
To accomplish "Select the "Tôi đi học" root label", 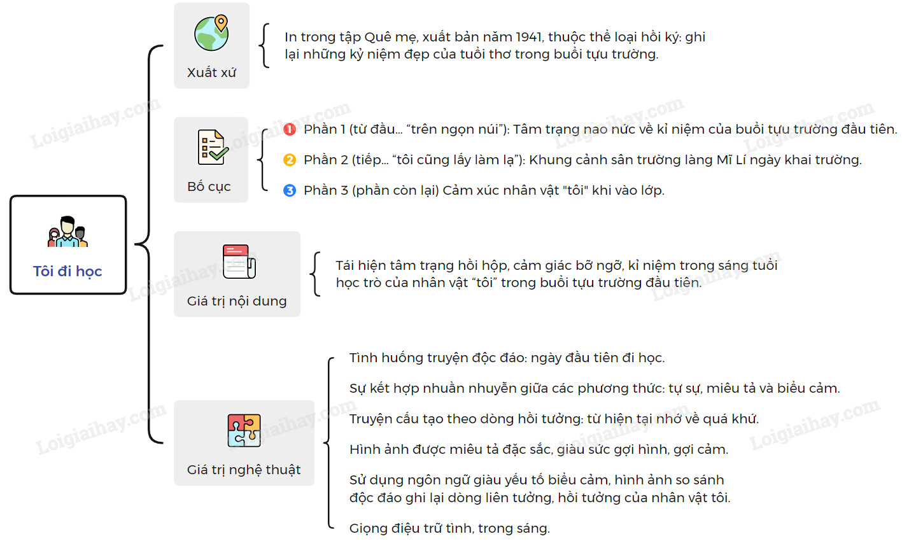I will [x=67, y=271].
